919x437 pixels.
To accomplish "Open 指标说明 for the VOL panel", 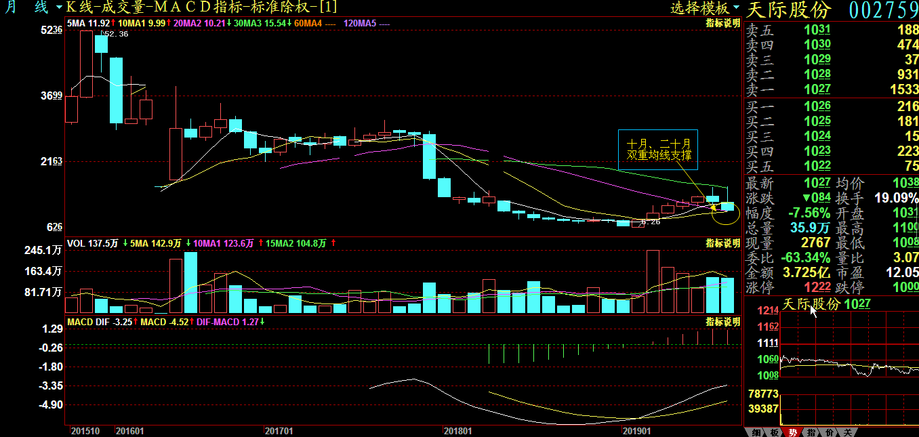I will pos(723,243).
